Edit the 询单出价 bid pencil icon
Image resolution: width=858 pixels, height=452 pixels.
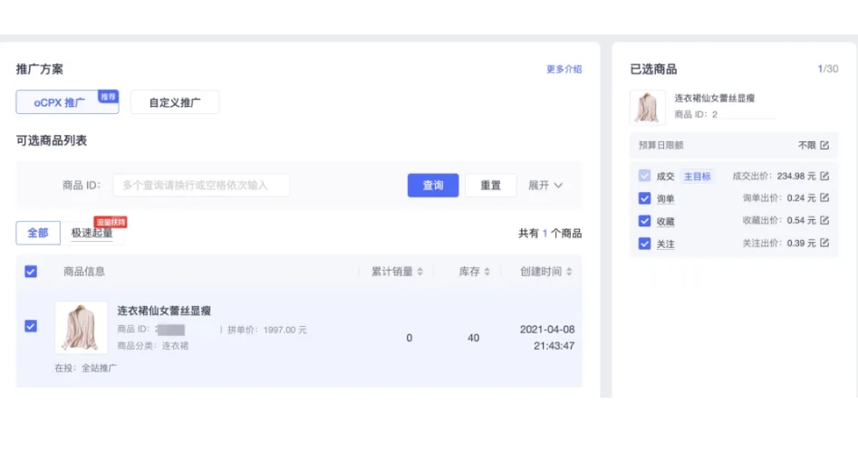coord(824,197)
